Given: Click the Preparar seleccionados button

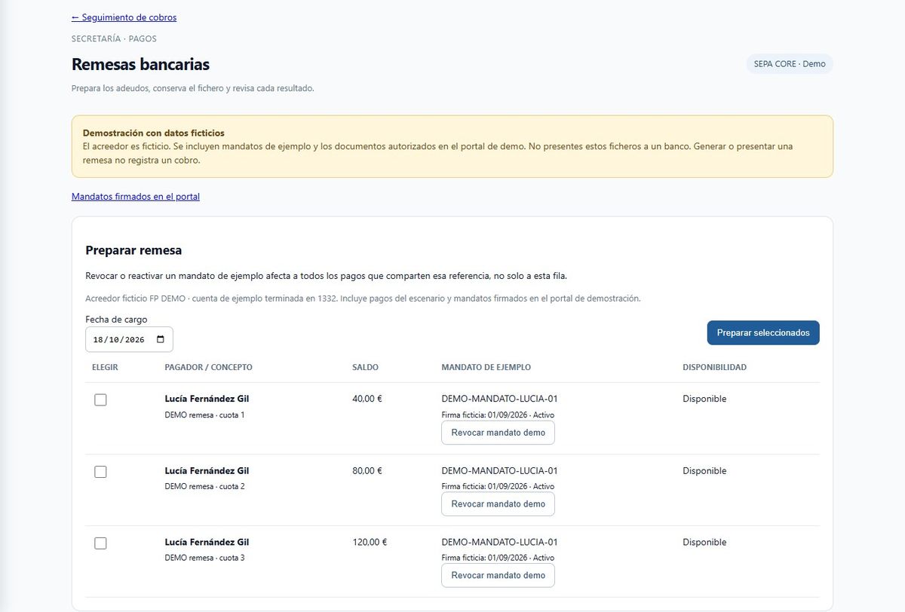Looking at the screenshot, I should point(763,333).
